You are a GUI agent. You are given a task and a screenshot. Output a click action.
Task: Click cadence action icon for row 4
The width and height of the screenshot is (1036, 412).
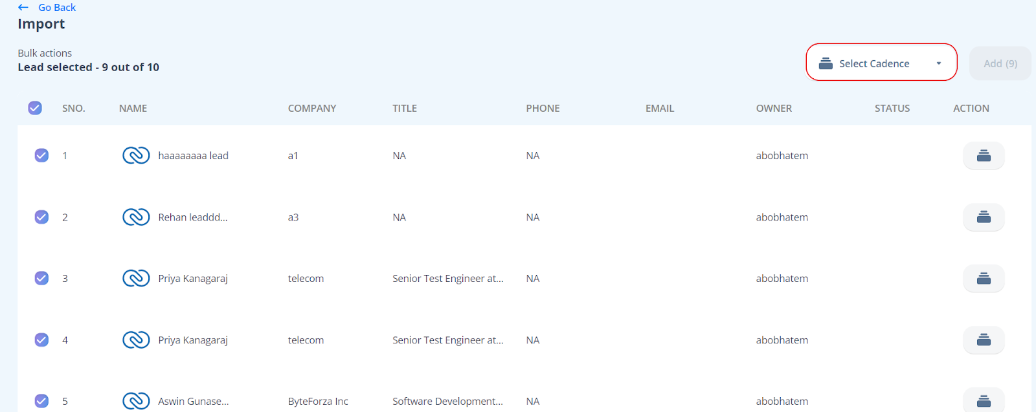(983, 340)
